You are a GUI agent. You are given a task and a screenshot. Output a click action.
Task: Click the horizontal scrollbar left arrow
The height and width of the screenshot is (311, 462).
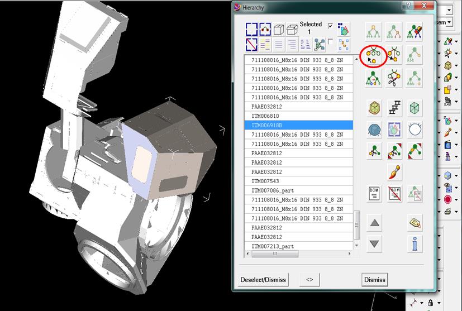click(x=248, y=253)
